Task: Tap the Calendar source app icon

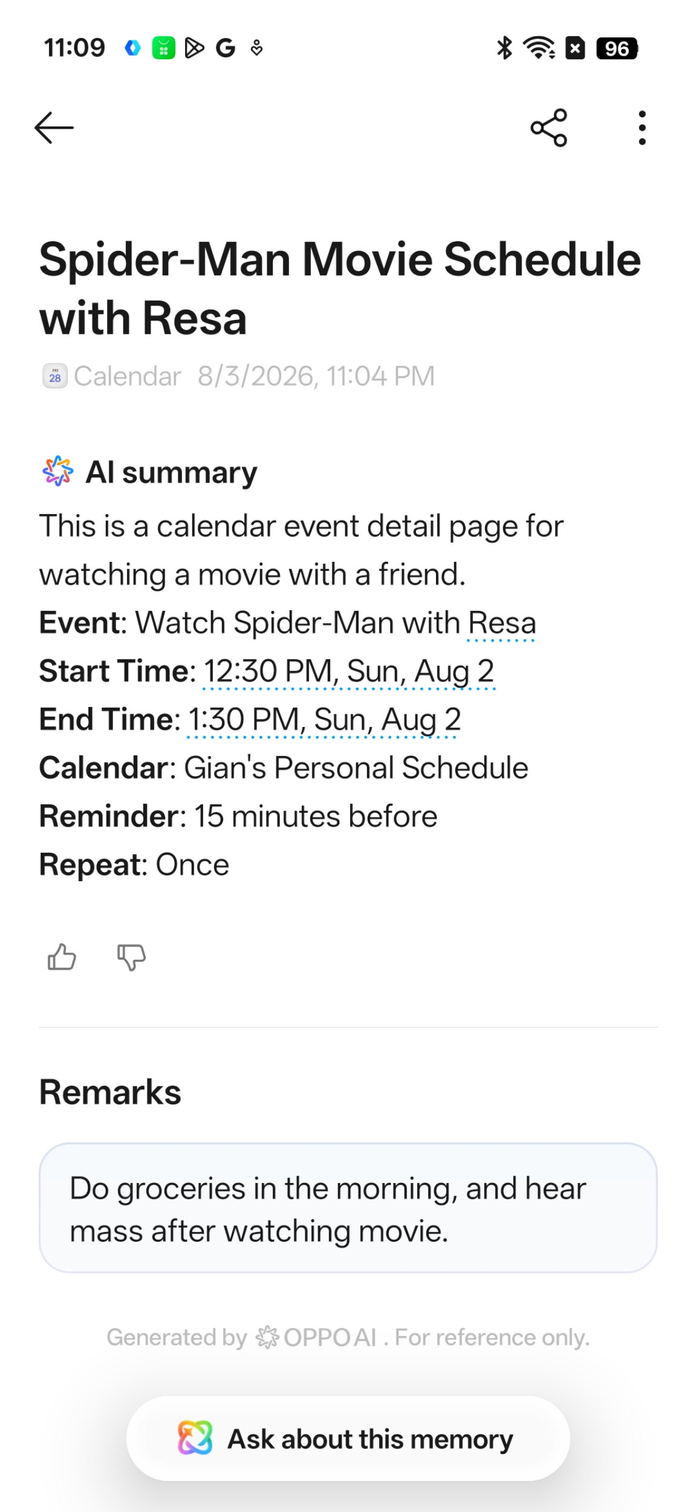Action: 54,376
